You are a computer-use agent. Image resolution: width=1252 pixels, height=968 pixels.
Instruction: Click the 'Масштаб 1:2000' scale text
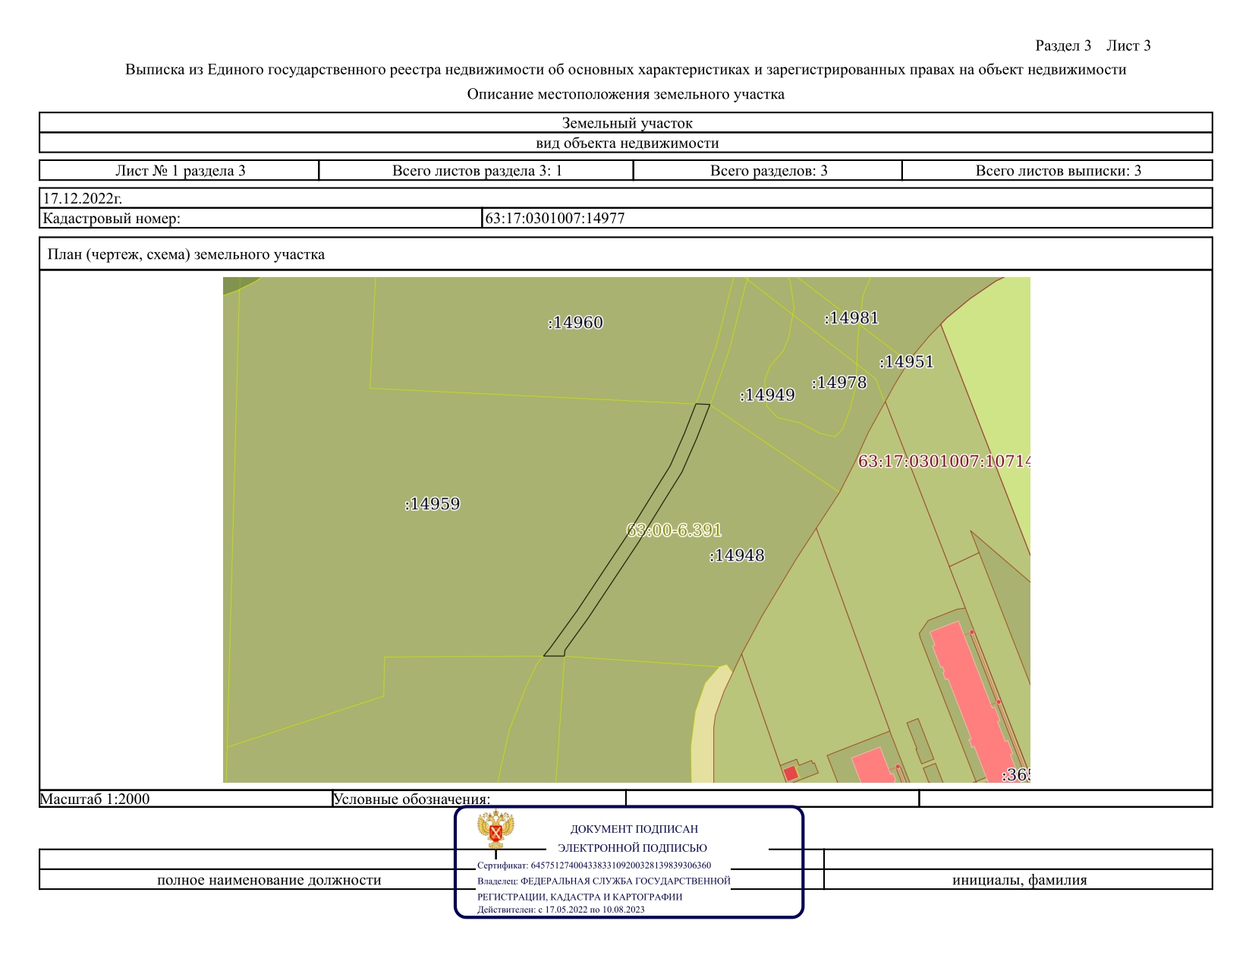pyautogui.click(x=95, y=799)
